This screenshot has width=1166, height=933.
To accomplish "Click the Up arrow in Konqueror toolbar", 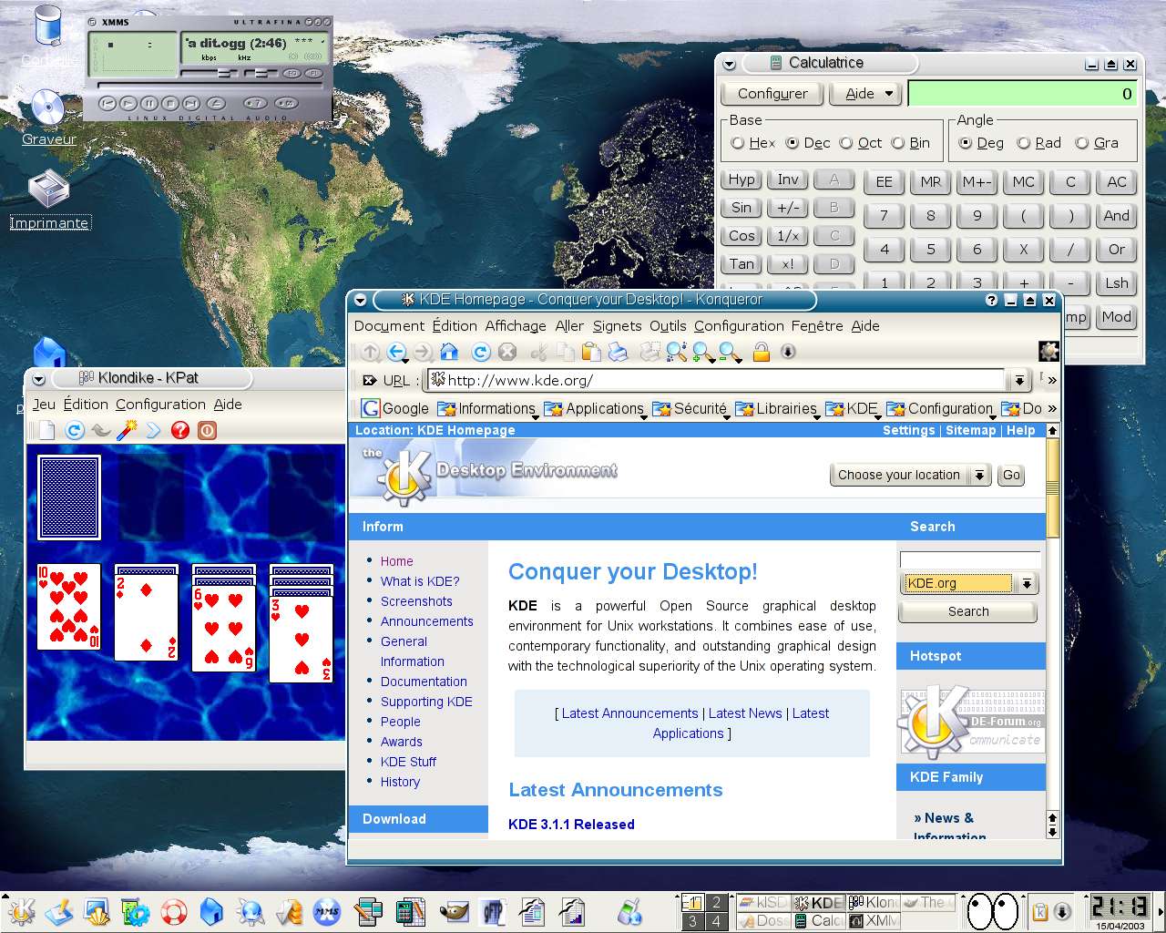I will pyautogui.click(x=370, y=353).
